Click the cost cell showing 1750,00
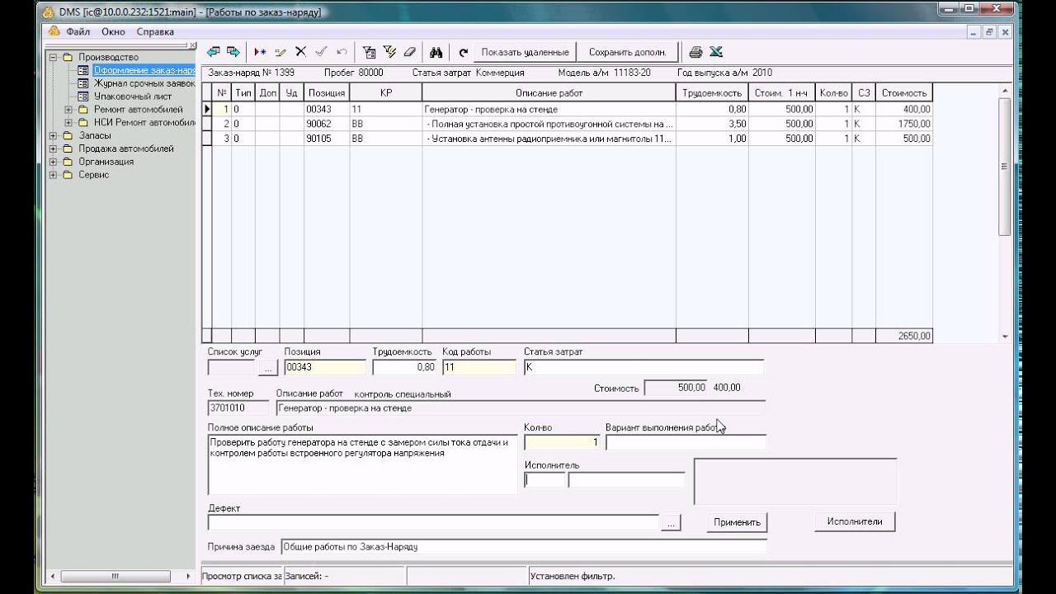Screen dimensions: 1056x594 [904, 124]
